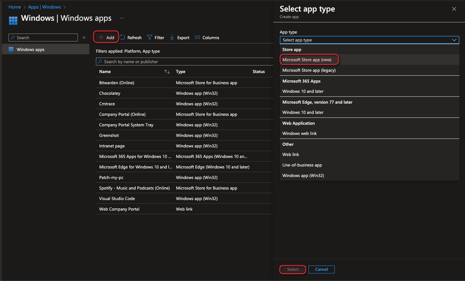Open the Greenshot app entry
465x281 pixels.
coord(109,135)
